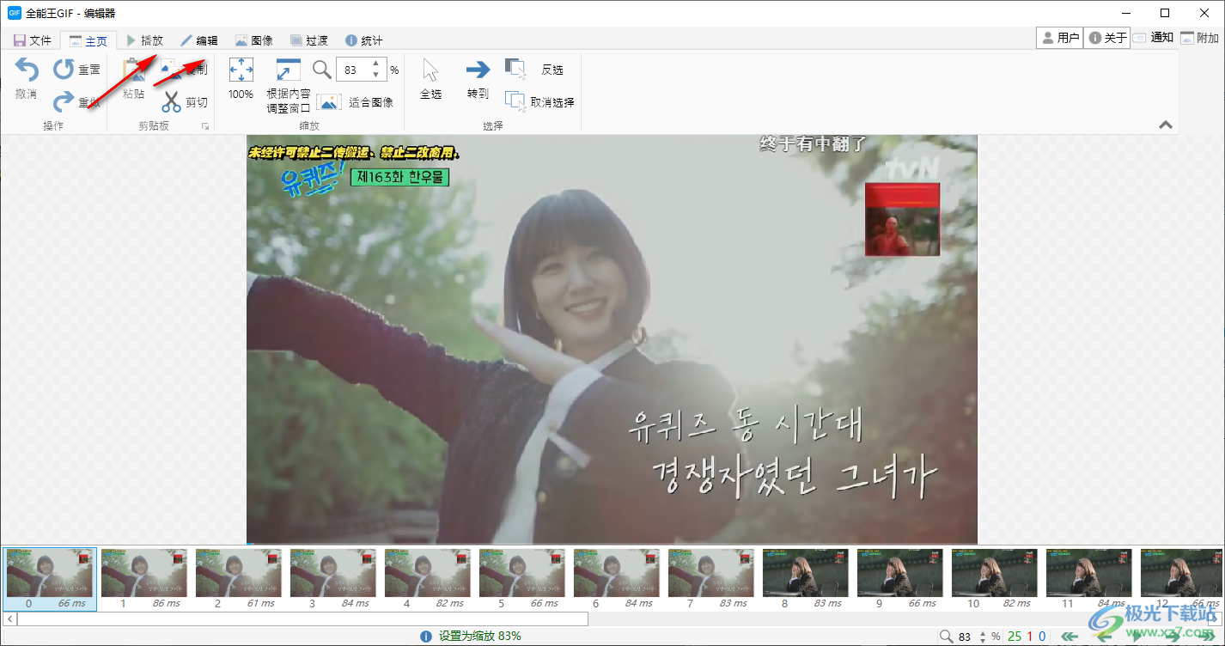This screenshot has height=646, width=1225.
Task: Click the About (关于) button
Action: point(1107,38)
